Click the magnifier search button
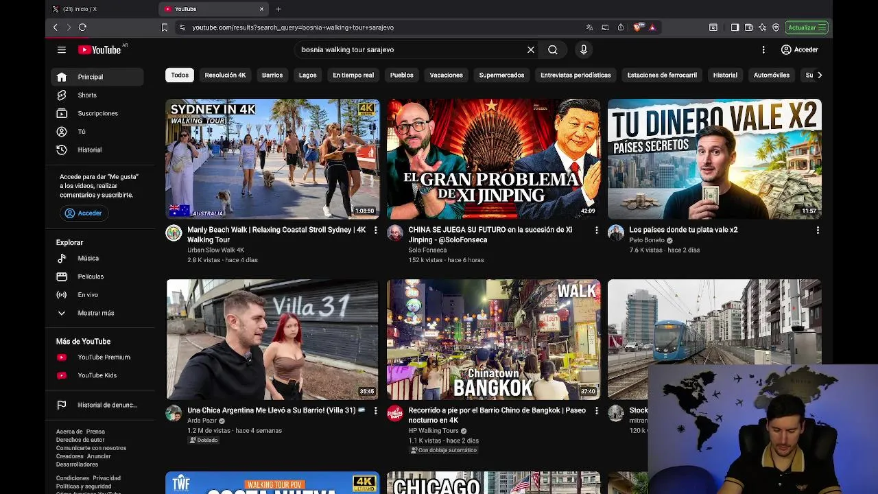Image resolution: width=878 pixels, height=494 pixels. (553, 49)
